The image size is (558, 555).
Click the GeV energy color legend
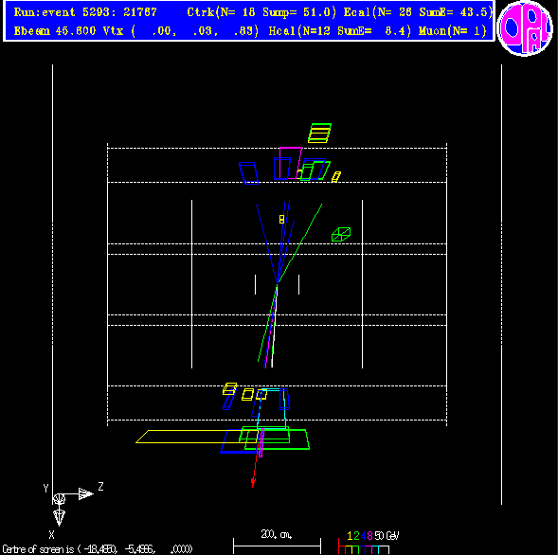(369, 542)
